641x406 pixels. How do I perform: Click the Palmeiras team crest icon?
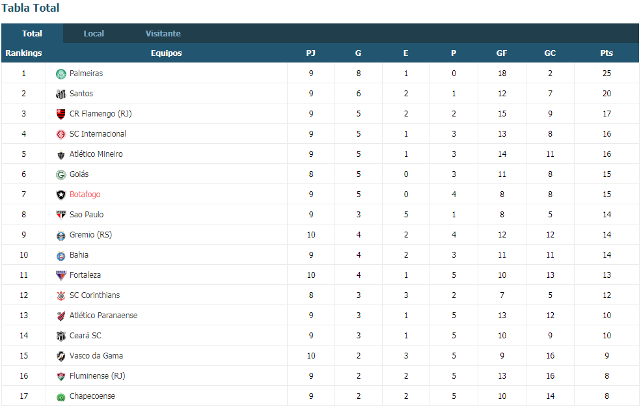(x=61, y=74)
